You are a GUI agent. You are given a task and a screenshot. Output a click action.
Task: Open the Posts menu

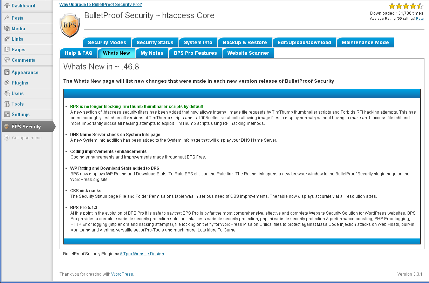(17, 18)
